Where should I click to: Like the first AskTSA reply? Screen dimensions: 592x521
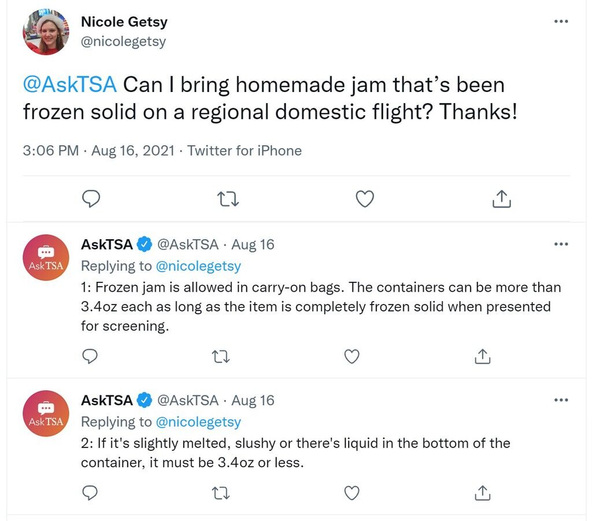click(x=352, y=357)
